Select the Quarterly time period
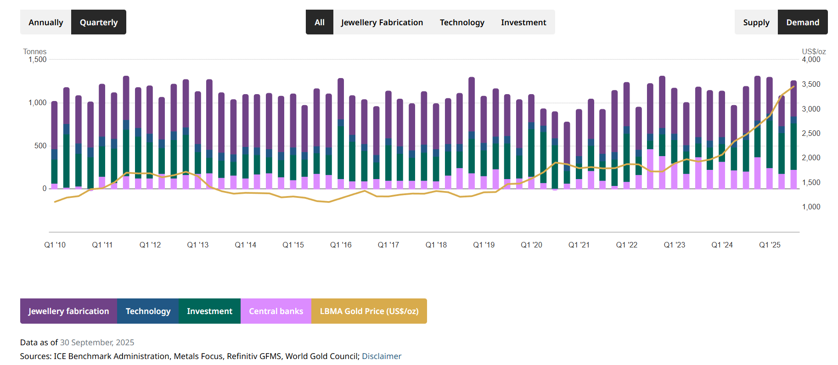This screenshot has width=838, height=365. (x=99, y=22)
